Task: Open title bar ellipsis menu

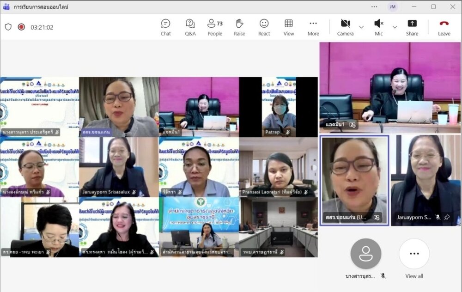Action: [x=374, y=6]
